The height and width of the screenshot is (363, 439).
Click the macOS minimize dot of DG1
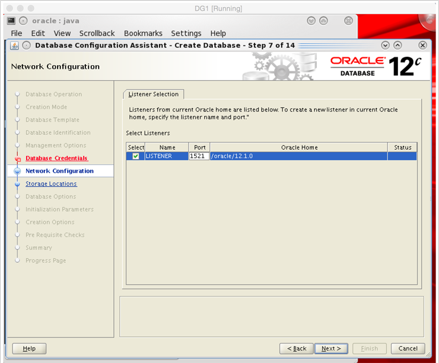point(20,8)
